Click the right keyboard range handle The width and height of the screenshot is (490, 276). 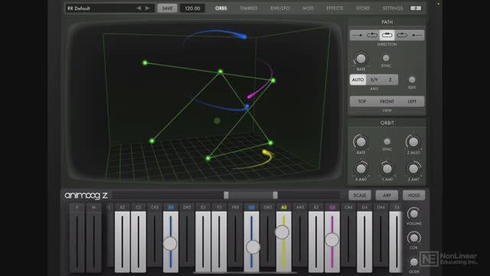click(x=275, y=195)
